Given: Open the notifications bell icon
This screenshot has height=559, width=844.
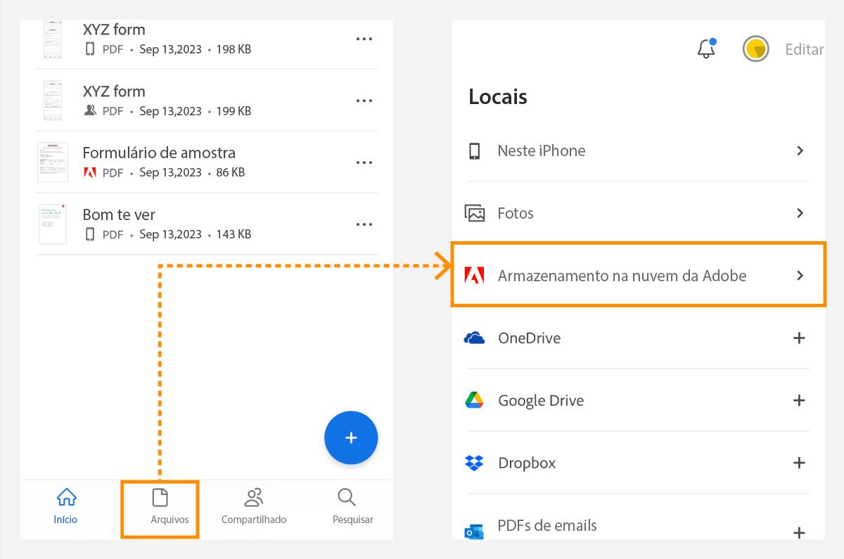Looking at the screenshot, I should pos(705,49).
